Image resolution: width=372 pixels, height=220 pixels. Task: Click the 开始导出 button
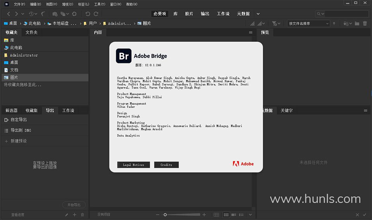(74, 205)
